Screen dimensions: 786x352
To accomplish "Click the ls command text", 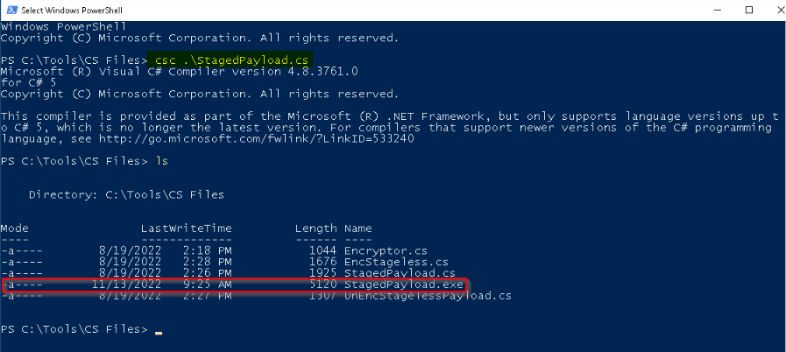I will pos(161,161).
